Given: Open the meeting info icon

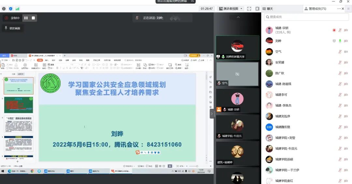Looking at the screenshot, I should (4, 9).
